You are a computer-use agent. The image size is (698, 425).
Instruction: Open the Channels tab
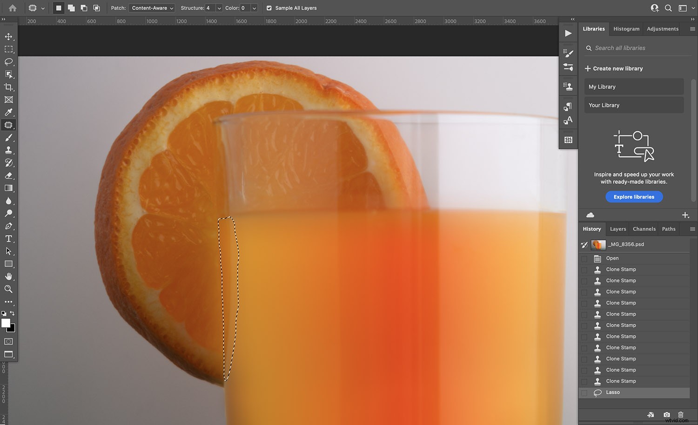coord(644,229)
